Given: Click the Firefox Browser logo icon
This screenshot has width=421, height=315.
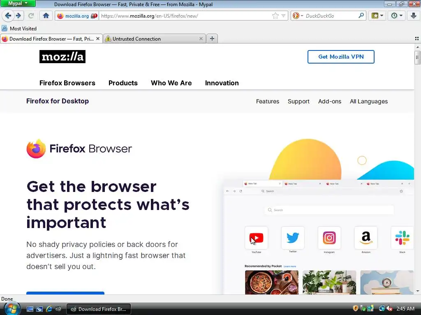Looking at the screenshot, I should point(36,148).
